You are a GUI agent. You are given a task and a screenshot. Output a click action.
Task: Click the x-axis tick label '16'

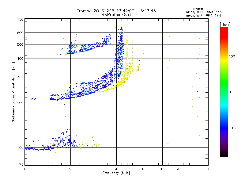point(208,169)
